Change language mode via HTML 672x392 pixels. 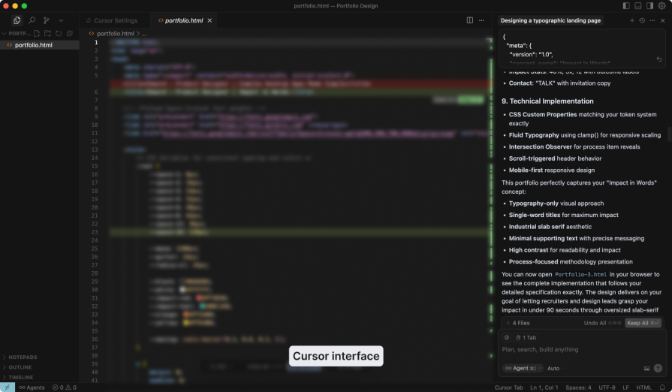pos(643,387)
